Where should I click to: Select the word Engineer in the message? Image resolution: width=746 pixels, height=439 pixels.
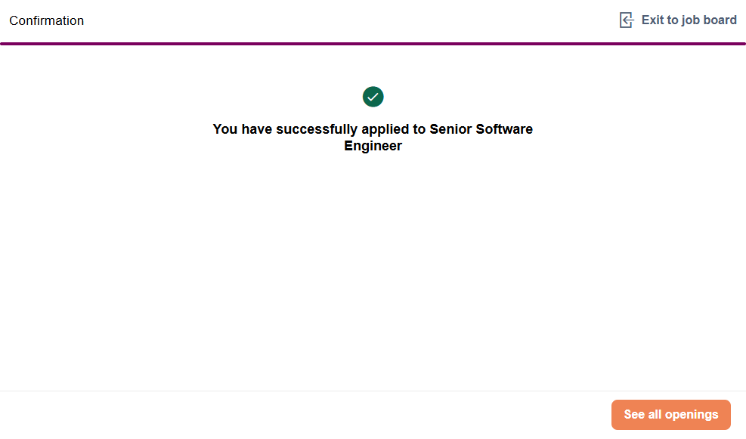coord(373,147)
